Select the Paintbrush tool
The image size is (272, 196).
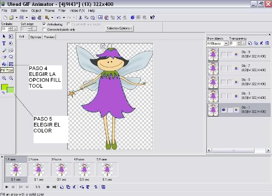[x=4, y=50]
